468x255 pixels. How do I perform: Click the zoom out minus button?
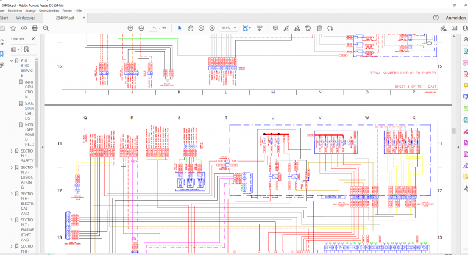coord(201,28)
